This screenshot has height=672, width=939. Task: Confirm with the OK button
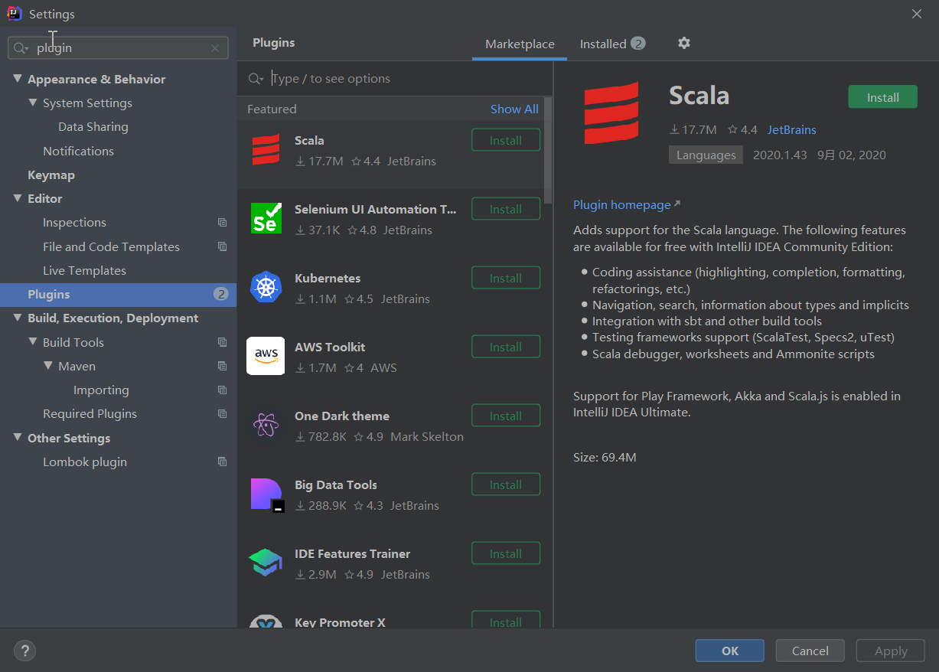pyautogui.click(x=730, y=651)
